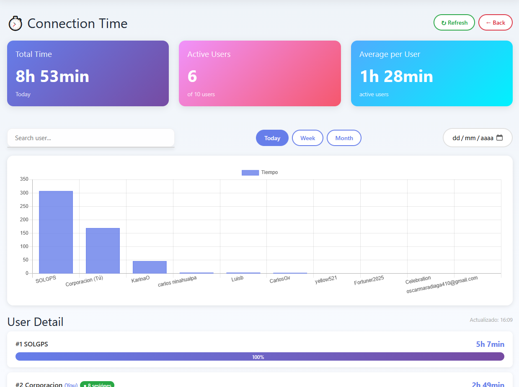Click the SOLGPS bar in chart

pos(56,232)
